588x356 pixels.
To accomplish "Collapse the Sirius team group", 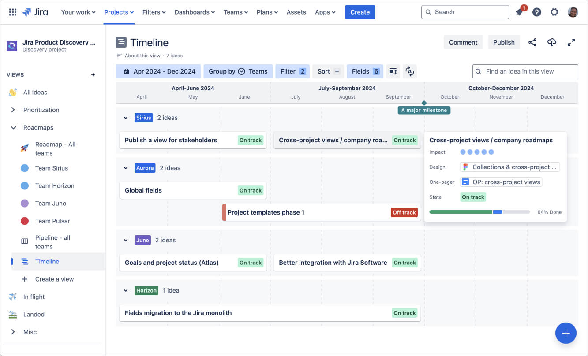I will (126, 118).
